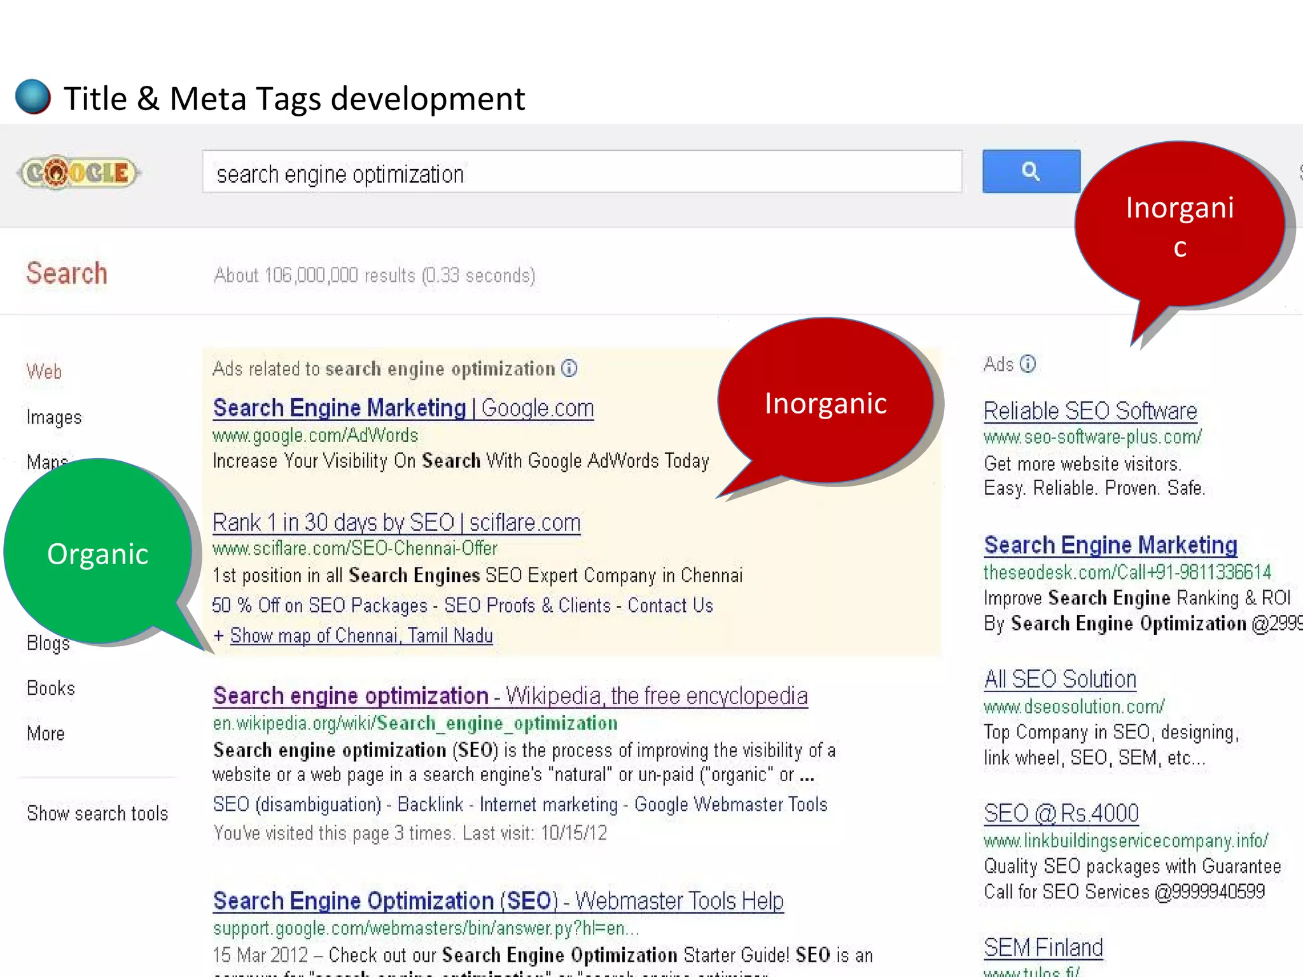Click 'You've visited this page 3 times' text
Screen dimensions: 1303x977
pyautogui.click(x=333, y=833)
